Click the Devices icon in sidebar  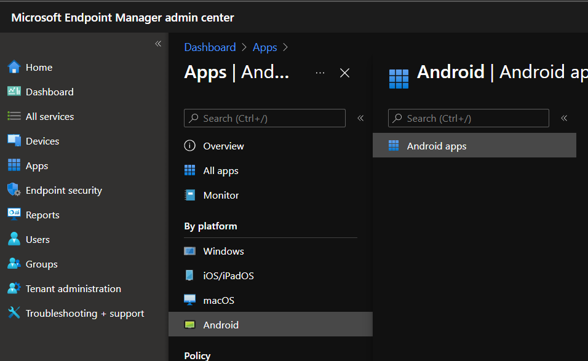tap(14, 141)
